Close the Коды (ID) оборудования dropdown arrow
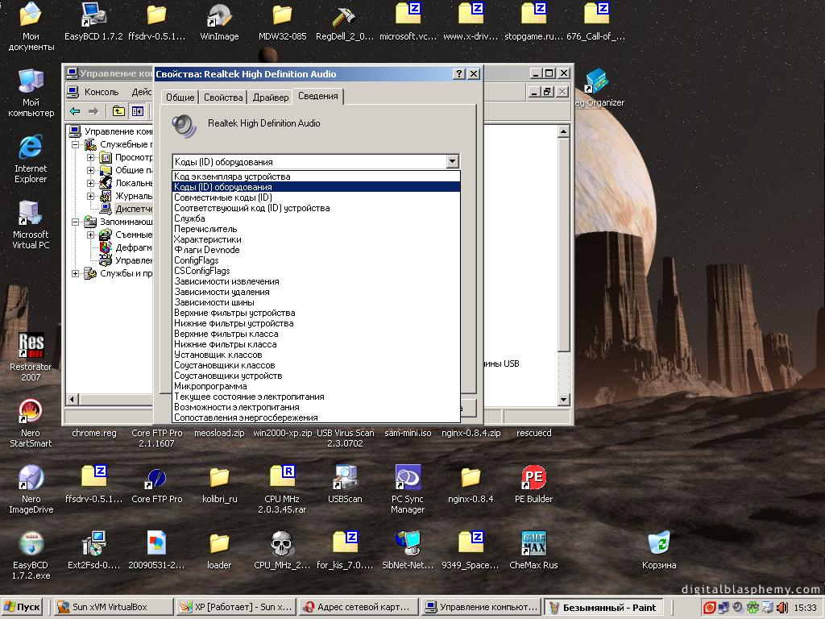This screenshot has width=825, height=619. coord(453,162)
